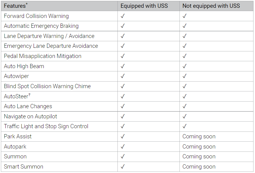Click Automatic Emergency Braking feature text
This screenshot has width=255, height=173.
[x=41, y=26]
